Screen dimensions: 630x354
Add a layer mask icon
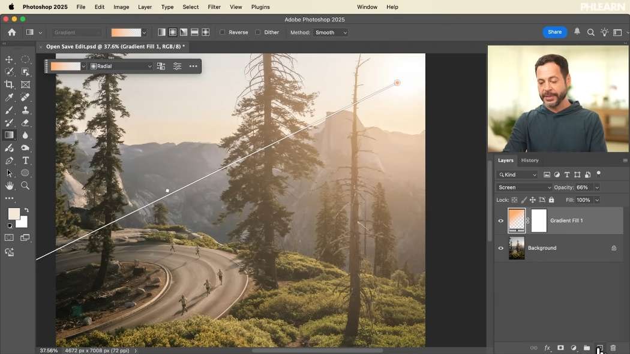pos(560,347)
